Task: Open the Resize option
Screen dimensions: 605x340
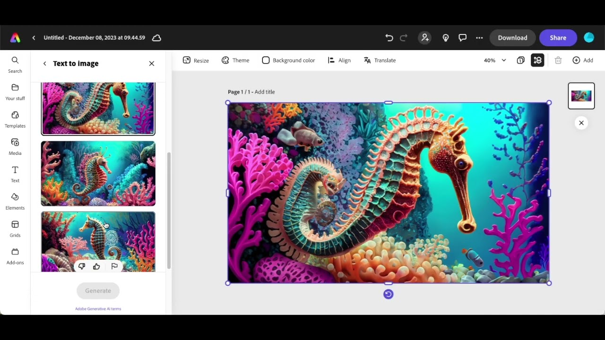Action: point(196,60)
